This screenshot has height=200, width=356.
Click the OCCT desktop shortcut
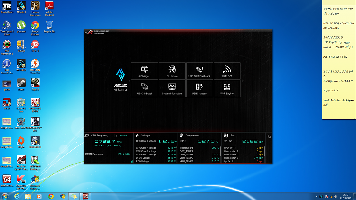coord(7,104)
